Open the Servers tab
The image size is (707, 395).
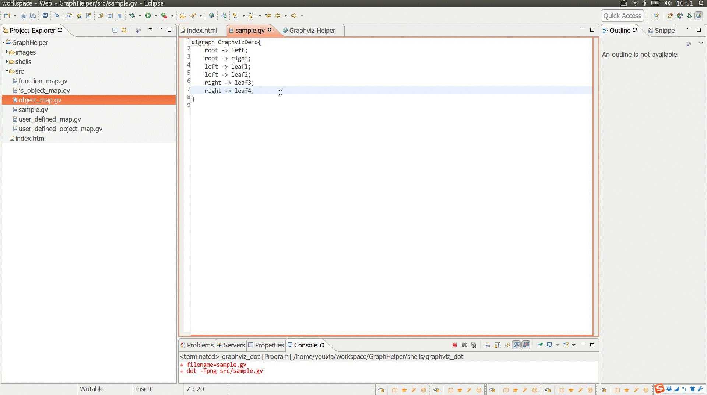pos(231,345)
